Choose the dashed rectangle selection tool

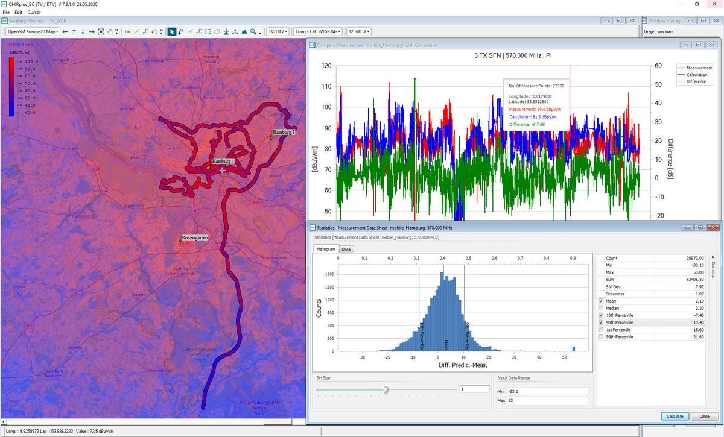(x=208, y=31)
